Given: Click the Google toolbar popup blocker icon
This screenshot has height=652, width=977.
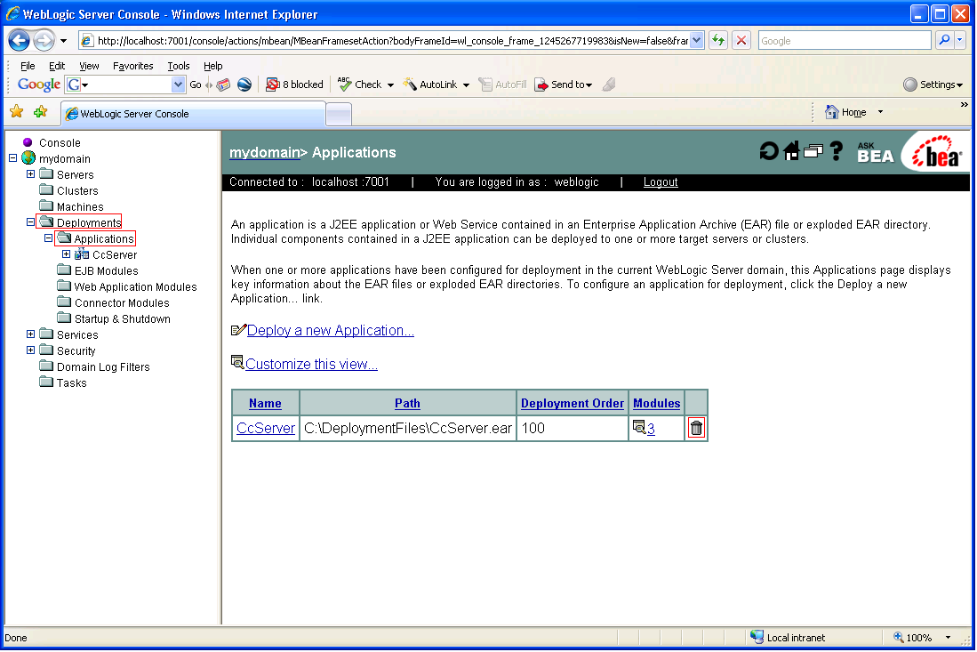Looking at the screenshot, I should click(272, 85).
